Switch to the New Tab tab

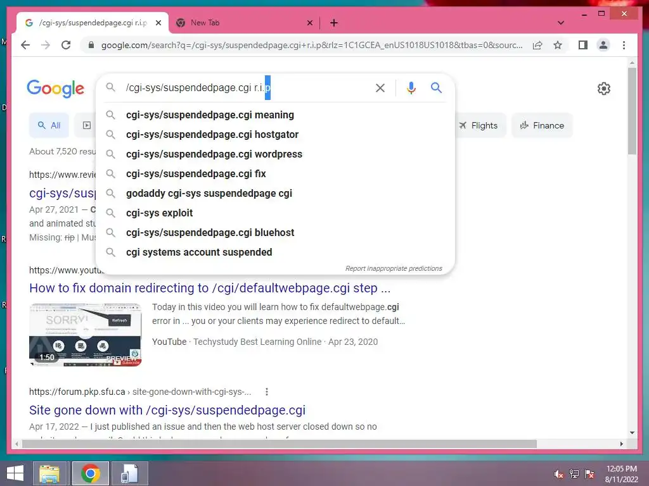coord(244,23)
